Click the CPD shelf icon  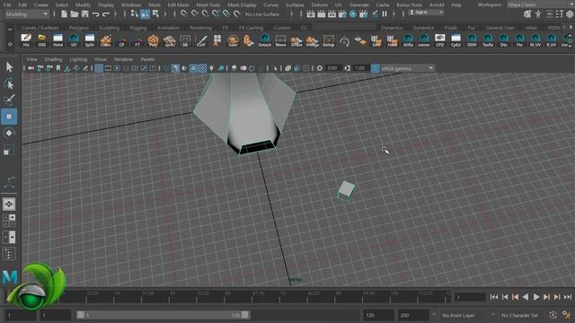coord(439,40)
